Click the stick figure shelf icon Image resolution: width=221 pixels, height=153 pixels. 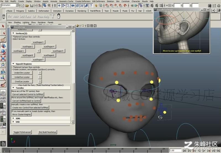53,16
